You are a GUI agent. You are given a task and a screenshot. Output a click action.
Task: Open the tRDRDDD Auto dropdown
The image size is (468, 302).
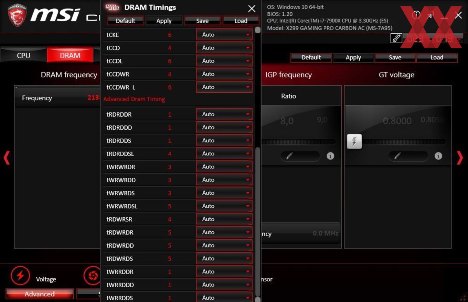224,127
